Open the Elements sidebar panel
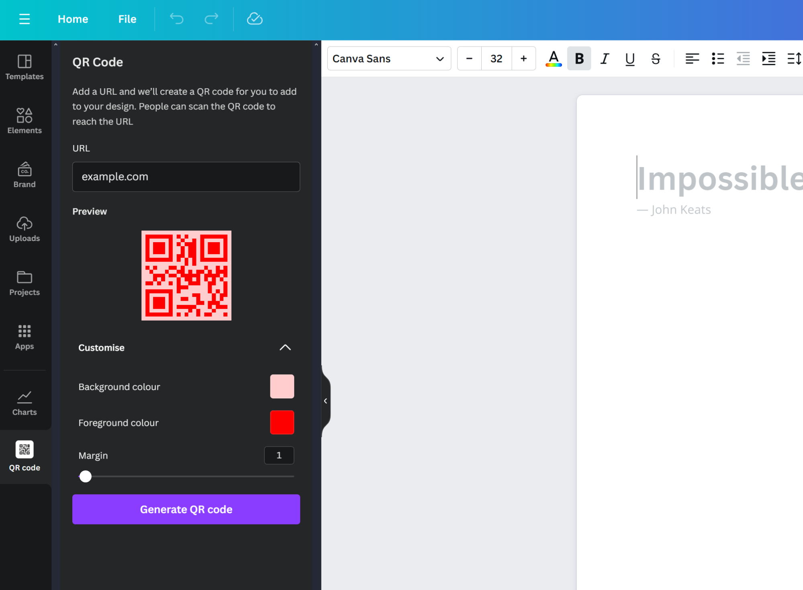This screenshot has width=803, height=590. coord(25,120)
